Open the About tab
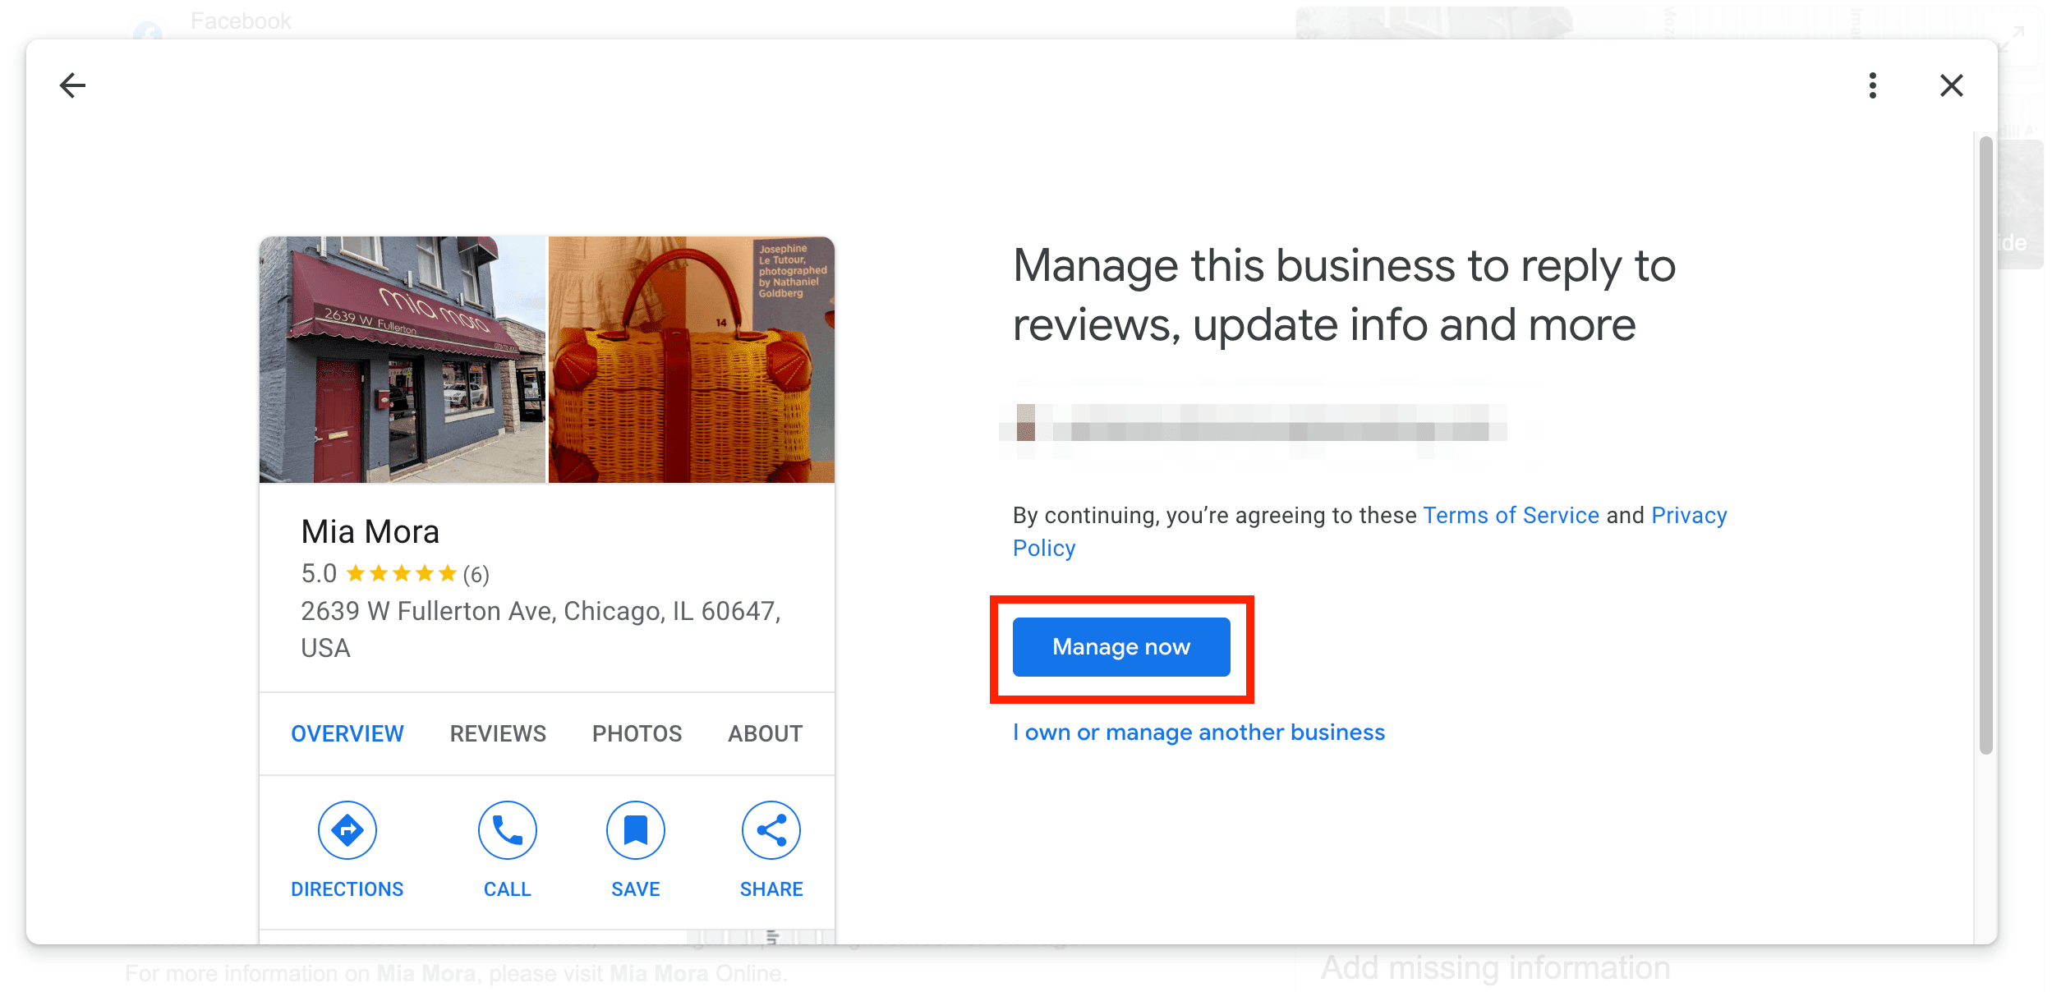 (766, 733)
